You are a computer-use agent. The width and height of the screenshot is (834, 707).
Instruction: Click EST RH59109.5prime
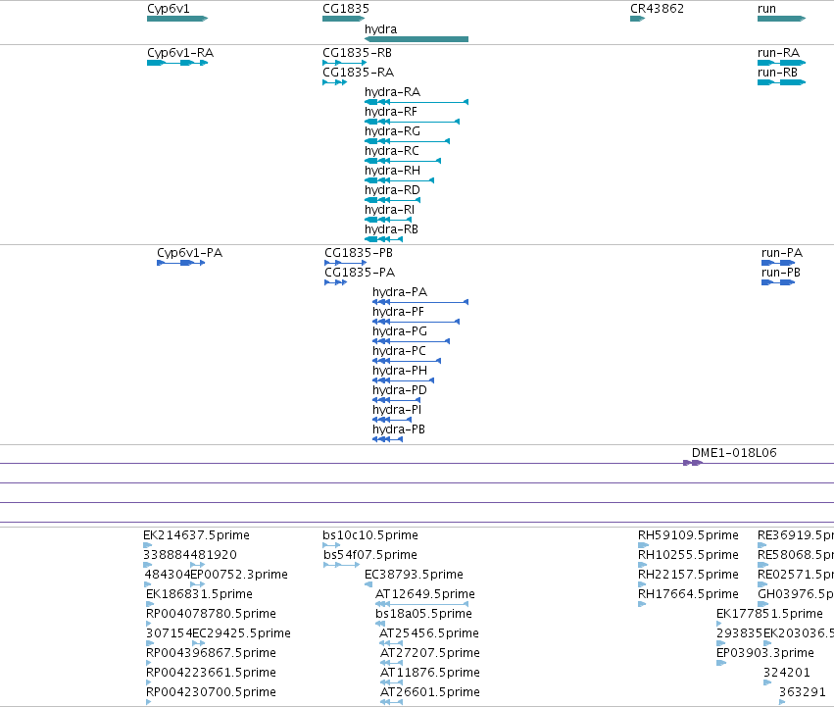[643, 545]
